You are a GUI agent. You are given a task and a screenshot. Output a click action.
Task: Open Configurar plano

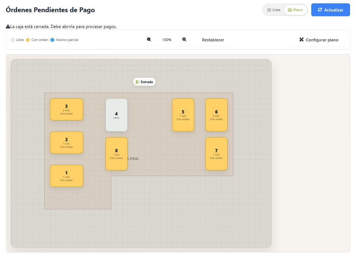pyautogui.click(x=319, y=40)
